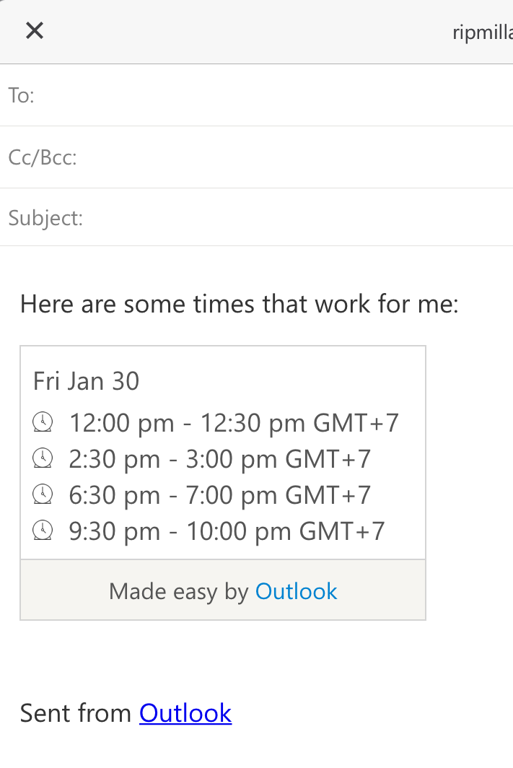Click the 'Sent from' signature text
The width and height of the screenshot is (513, 768).
click(x=78, y=713)
